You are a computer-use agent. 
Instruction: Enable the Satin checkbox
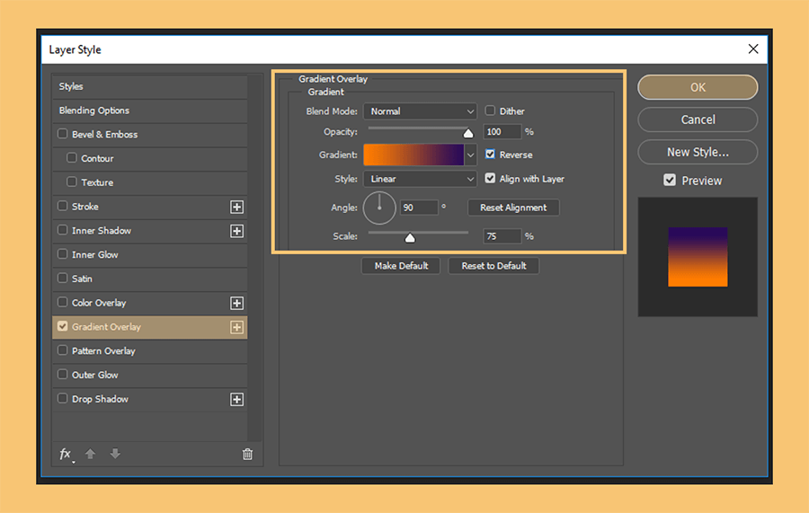point(63,279)
